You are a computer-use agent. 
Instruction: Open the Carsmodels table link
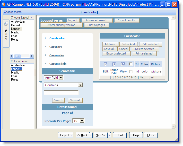point(58,64)
